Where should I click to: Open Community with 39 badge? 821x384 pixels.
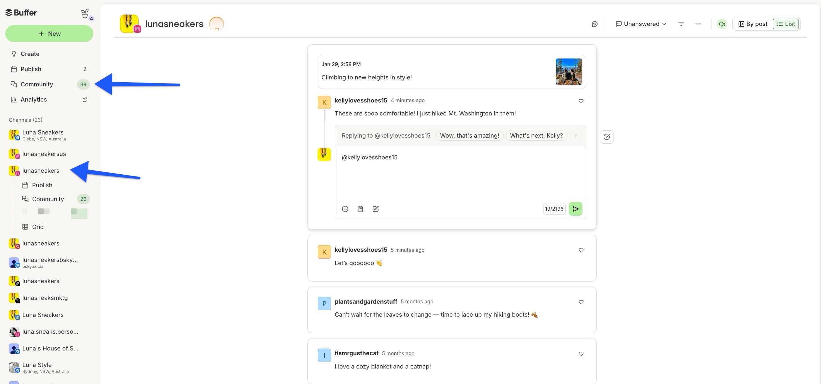point(49,84)
